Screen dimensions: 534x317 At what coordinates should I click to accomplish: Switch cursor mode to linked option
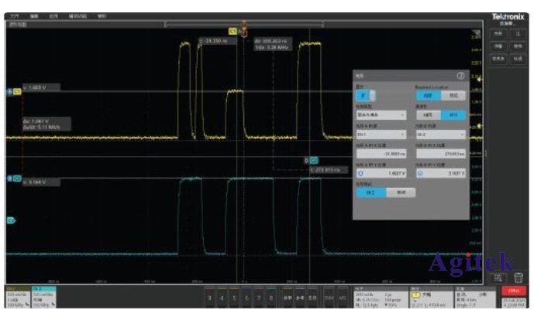[400, 192]
